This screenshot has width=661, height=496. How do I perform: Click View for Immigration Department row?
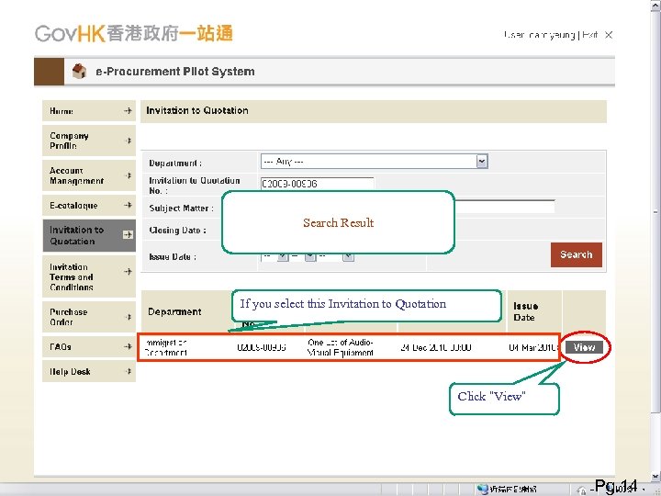(584, 347)
